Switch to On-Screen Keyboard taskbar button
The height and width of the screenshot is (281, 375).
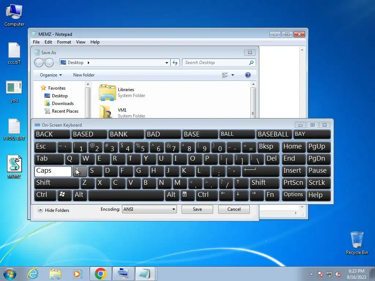point(123,274)
